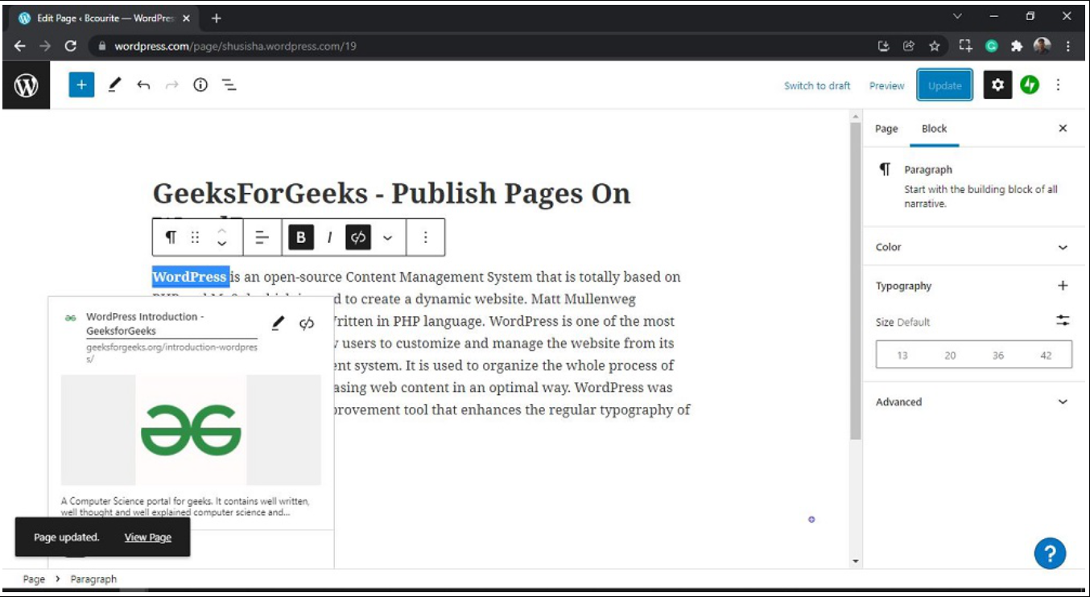Unlink using the link popup icon
The width and height of the screenshot is (1090, 597).
(x=307, y=323)
